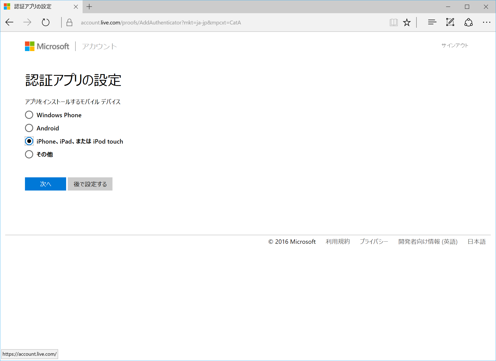Screen dimensions: 496x361
Task: Click the サインアウト link
Action: (455, 45)
